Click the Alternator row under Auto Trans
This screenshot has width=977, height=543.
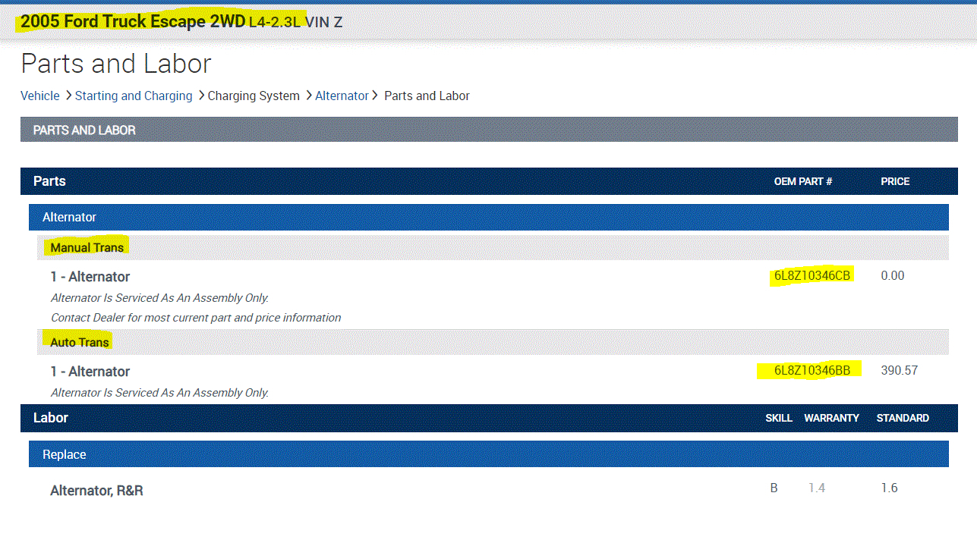pyautogui.click(x=90, y=372)
